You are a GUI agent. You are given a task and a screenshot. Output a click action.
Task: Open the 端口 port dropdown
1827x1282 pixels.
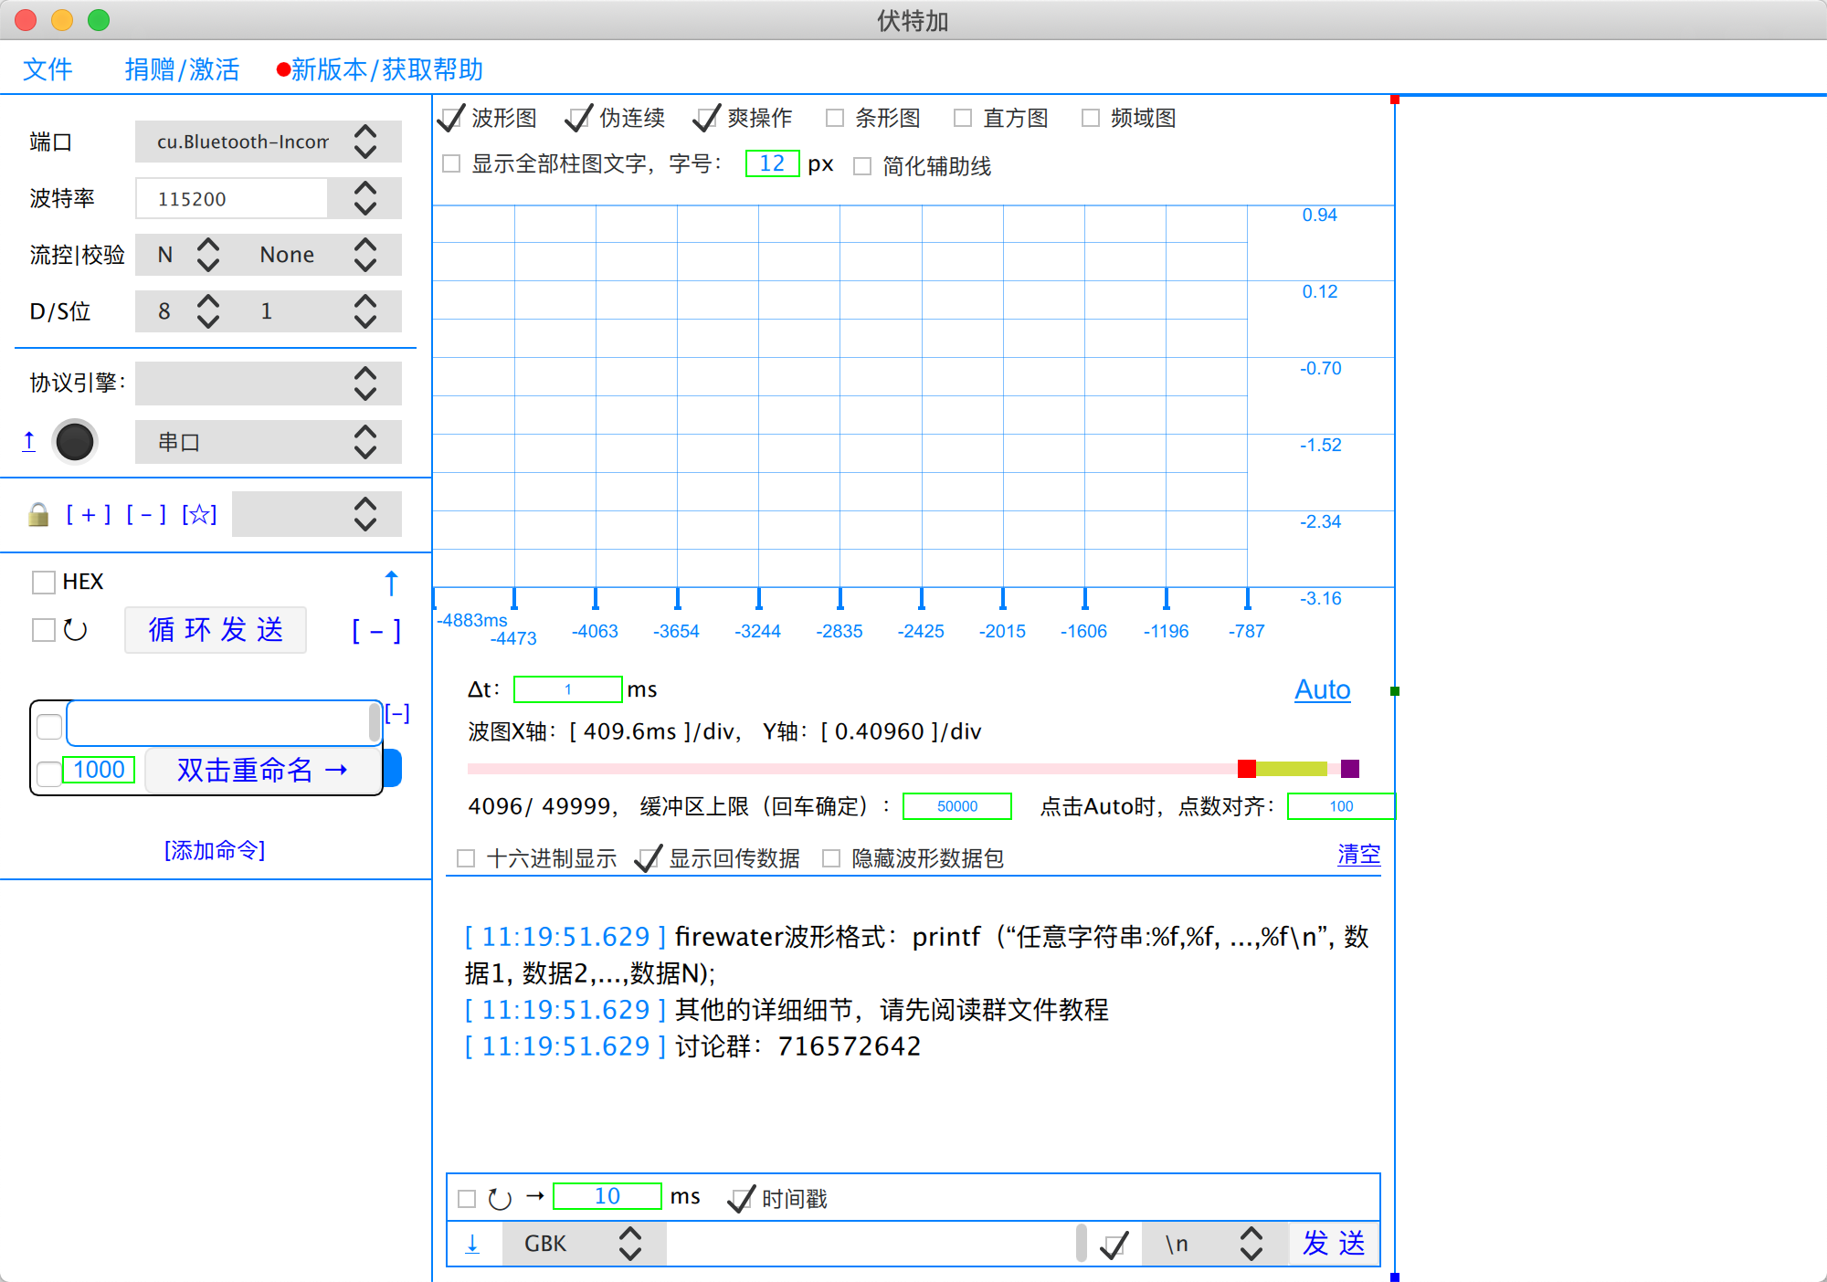point(268,142)
